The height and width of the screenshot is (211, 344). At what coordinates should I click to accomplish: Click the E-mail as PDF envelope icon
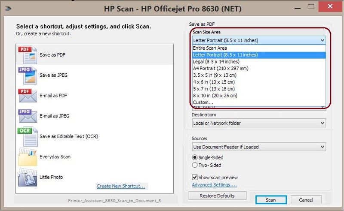tap(28, 96)
